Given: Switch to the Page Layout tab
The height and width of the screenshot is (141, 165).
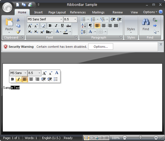Looking at the screenshot, I should [x=57, y=12].
